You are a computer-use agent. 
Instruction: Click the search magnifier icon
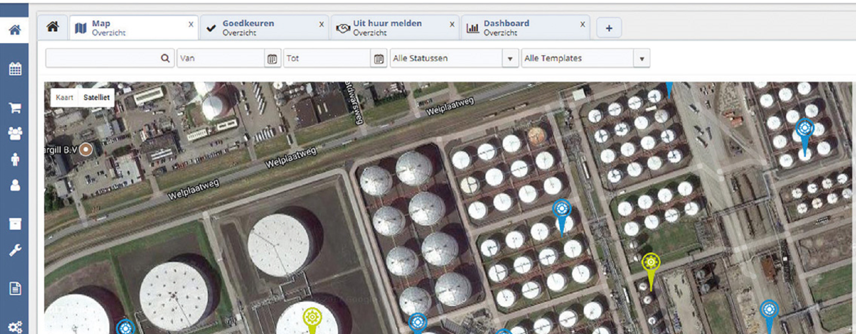point(165,58)
